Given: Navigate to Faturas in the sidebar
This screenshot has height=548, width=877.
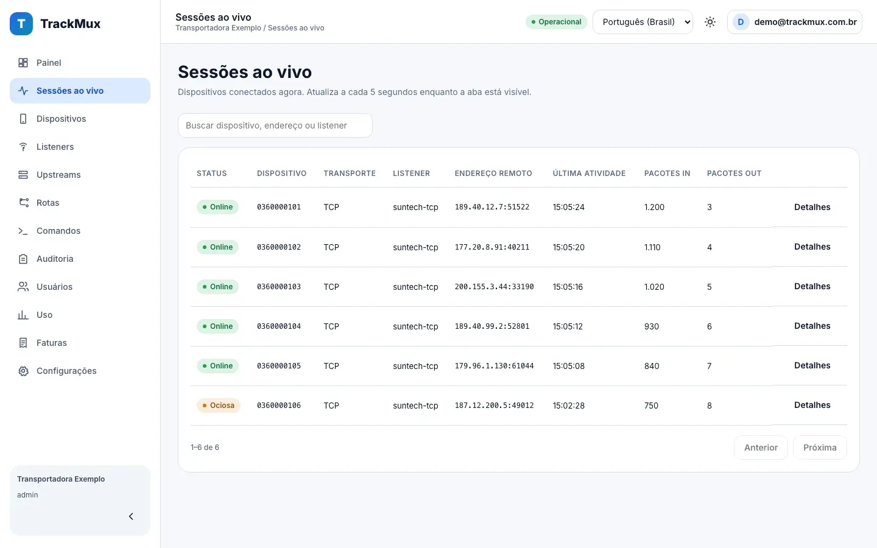Looking at the screenshot, I should [80, 343].
